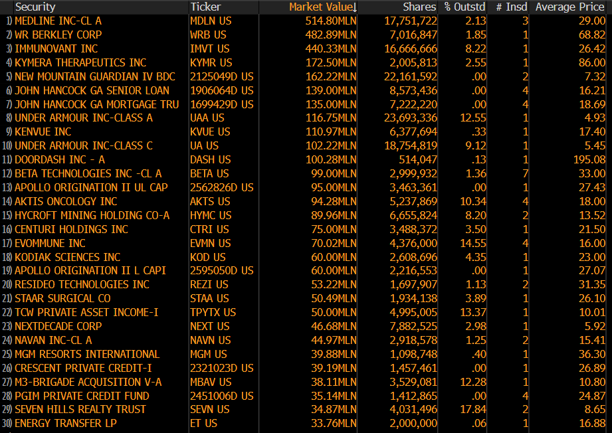Click ticker IMVT US
Viewport: 612px width, 433px height.
coord(209,48)
